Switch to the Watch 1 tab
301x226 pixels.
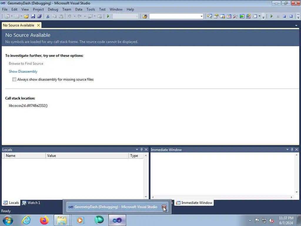point(31,203)
